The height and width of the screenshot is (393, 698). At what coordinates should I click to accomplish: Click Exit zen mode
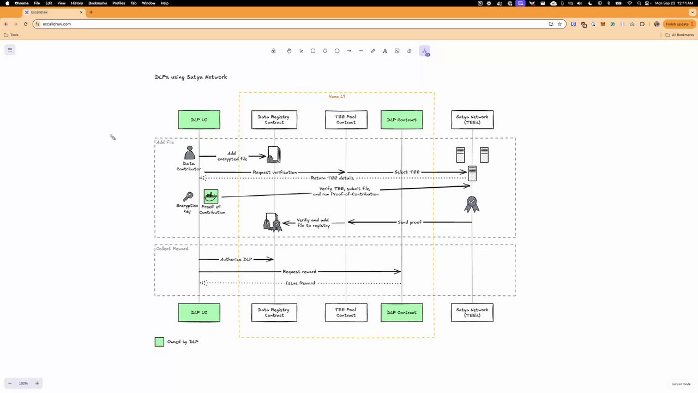[x=681, y=384]
